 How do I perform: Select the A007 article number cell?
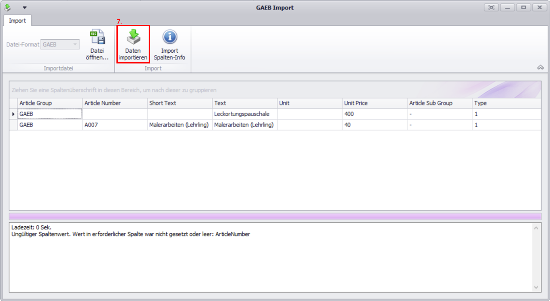click(114, 125)
